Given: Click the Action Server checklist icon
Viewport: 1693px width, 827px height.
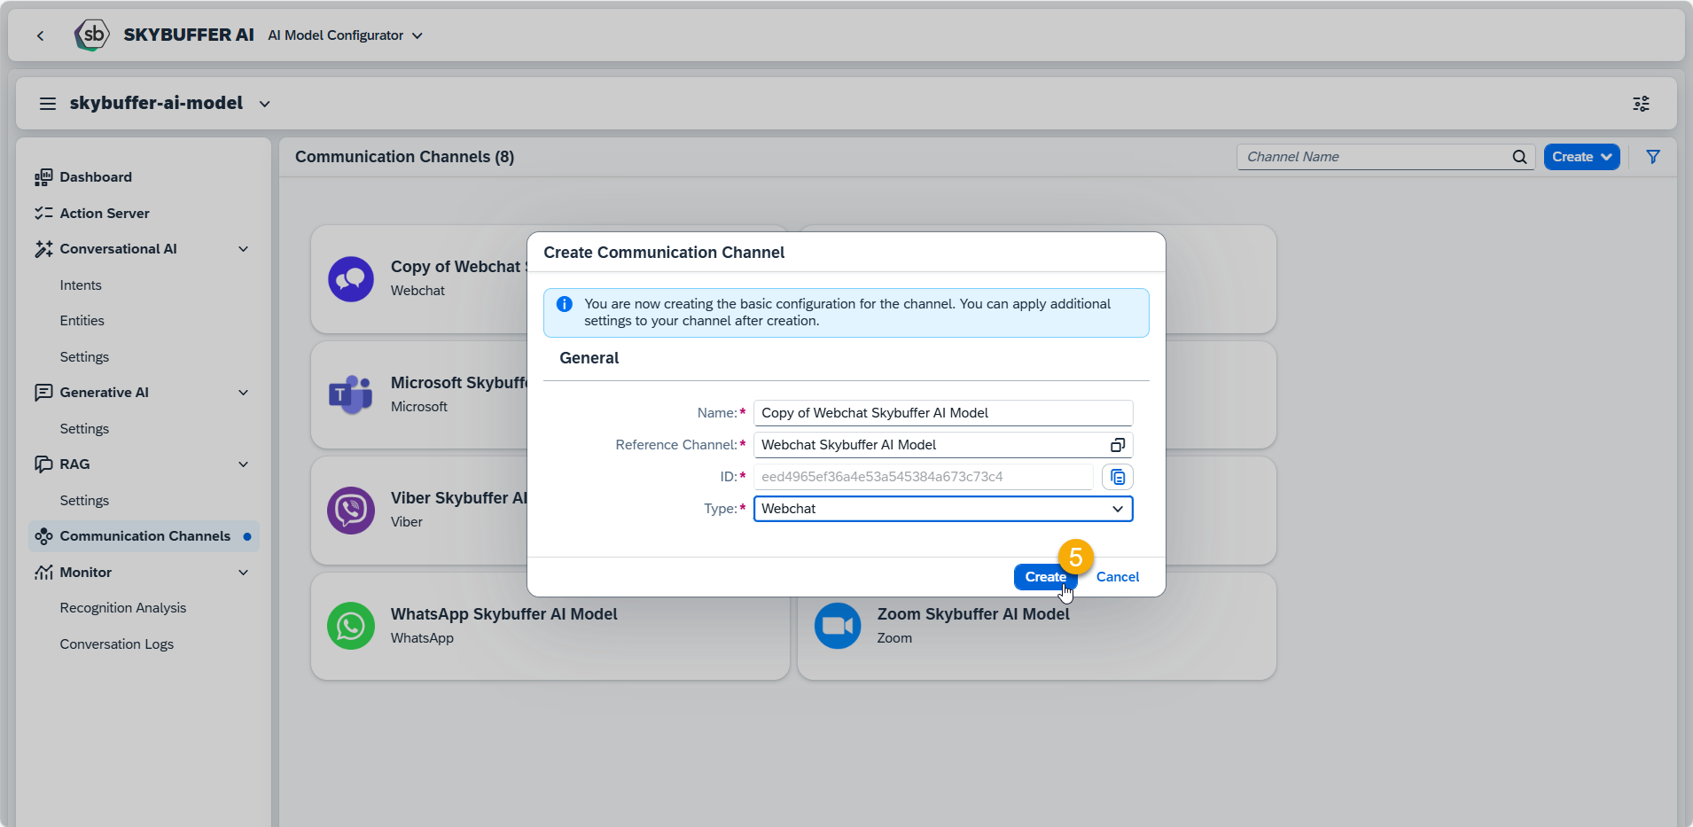Looking at the screenshot, I should point(43,213).
